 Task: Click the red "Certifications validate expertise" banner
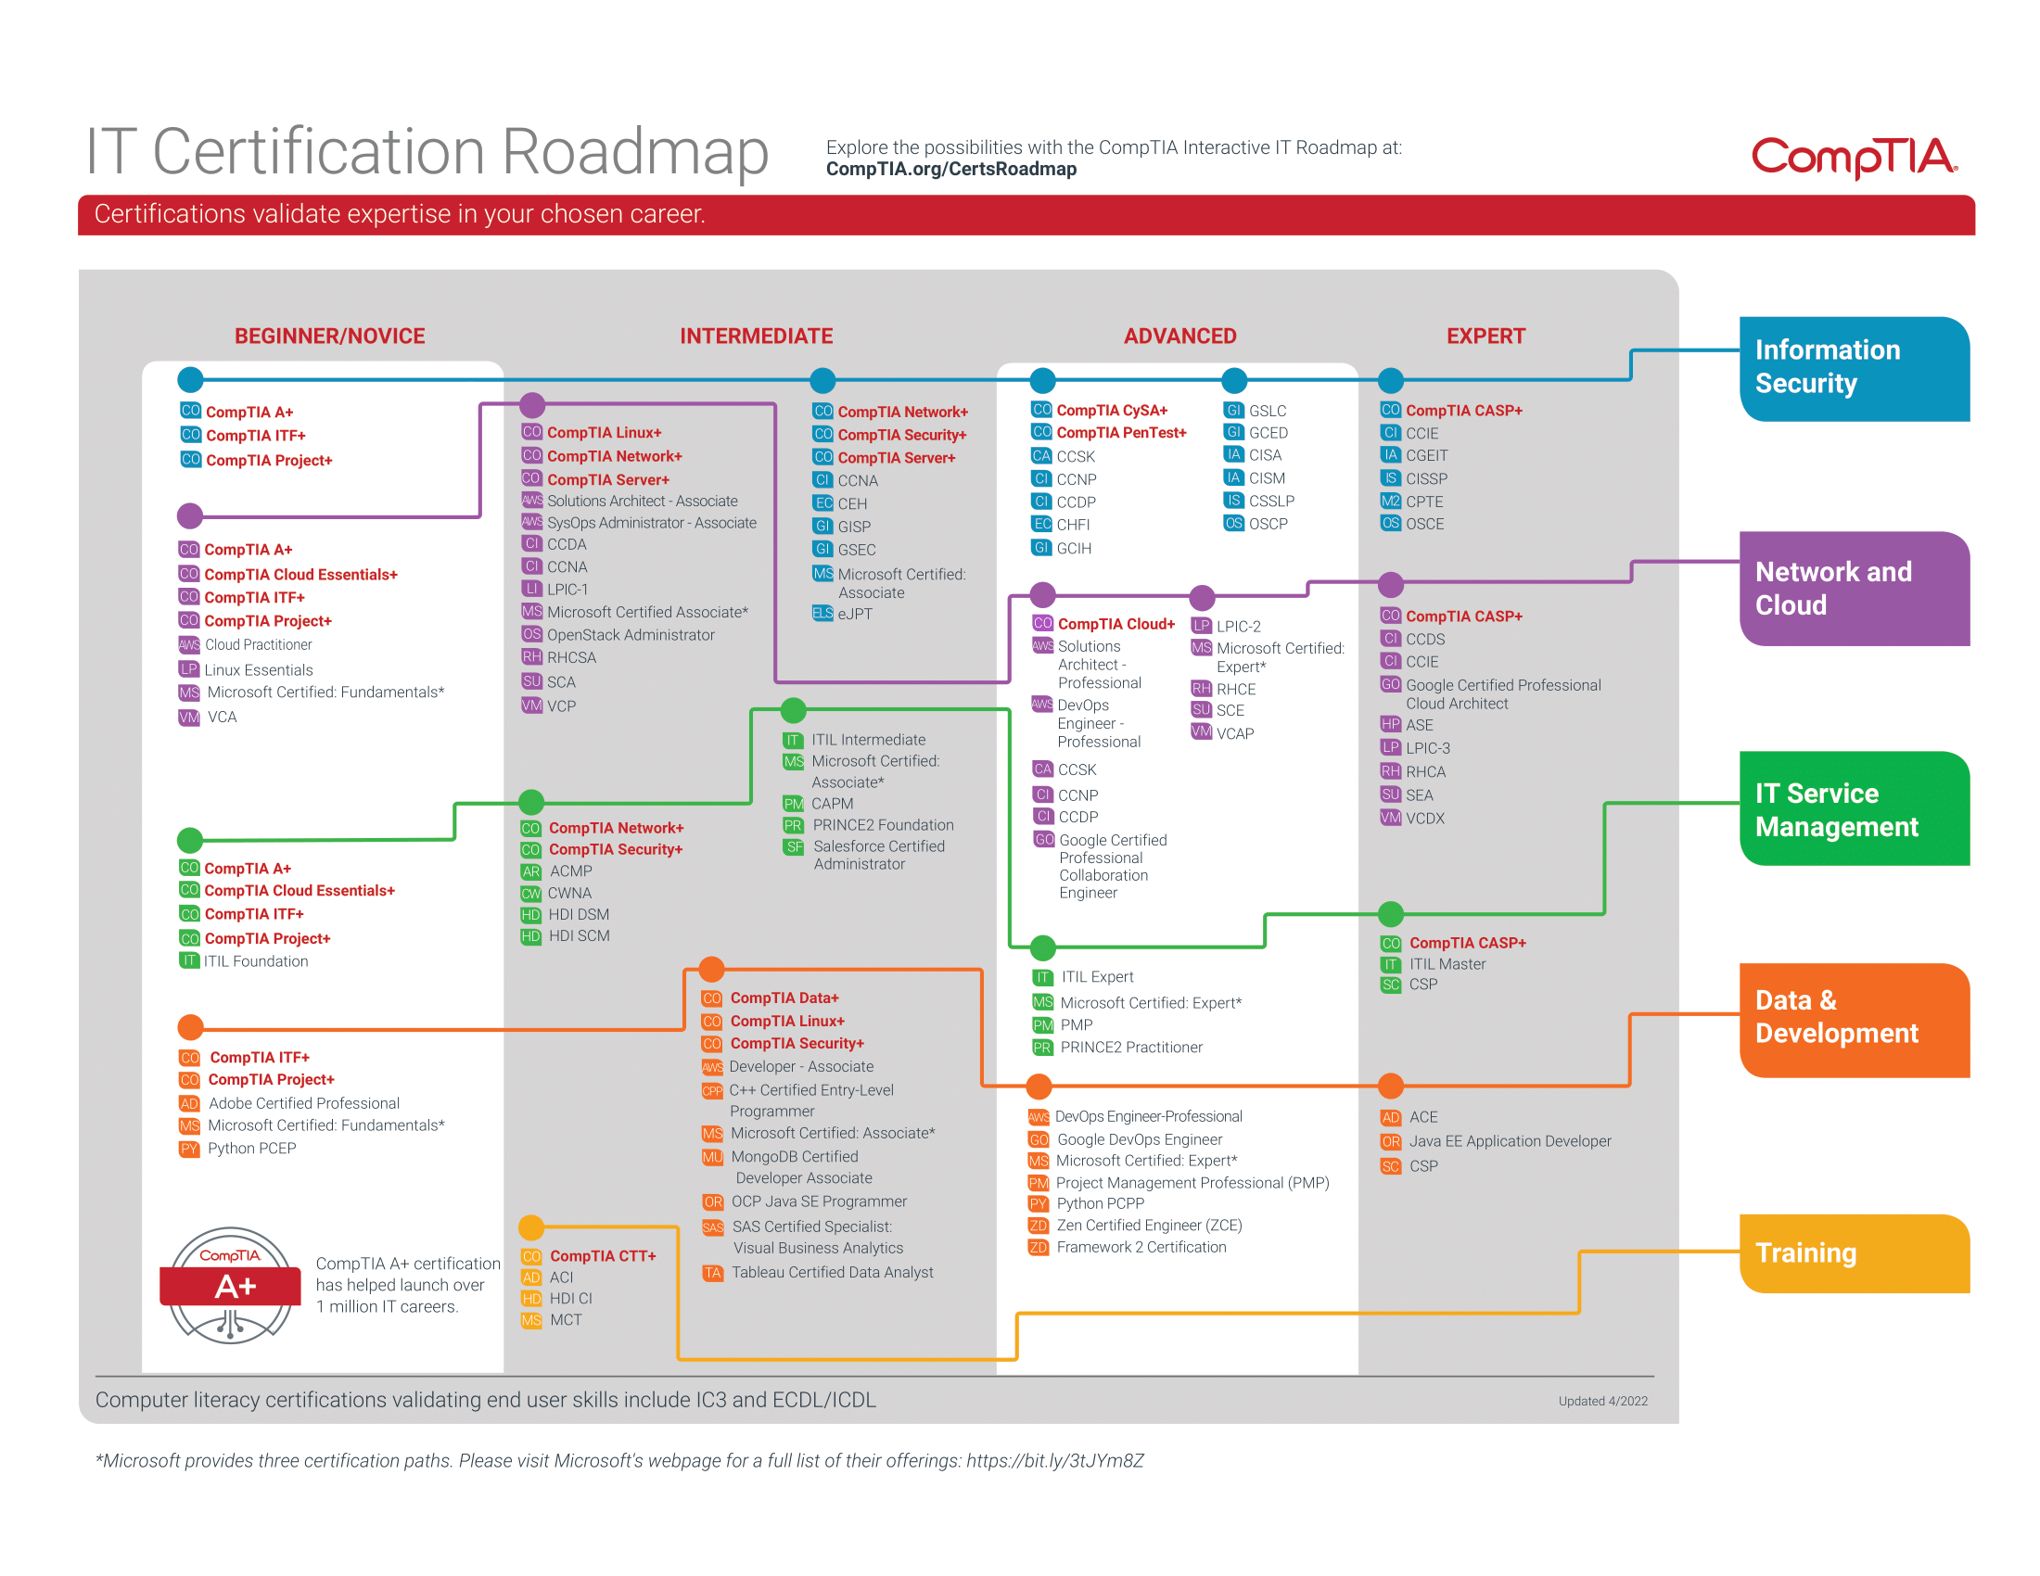(1026, 215)
